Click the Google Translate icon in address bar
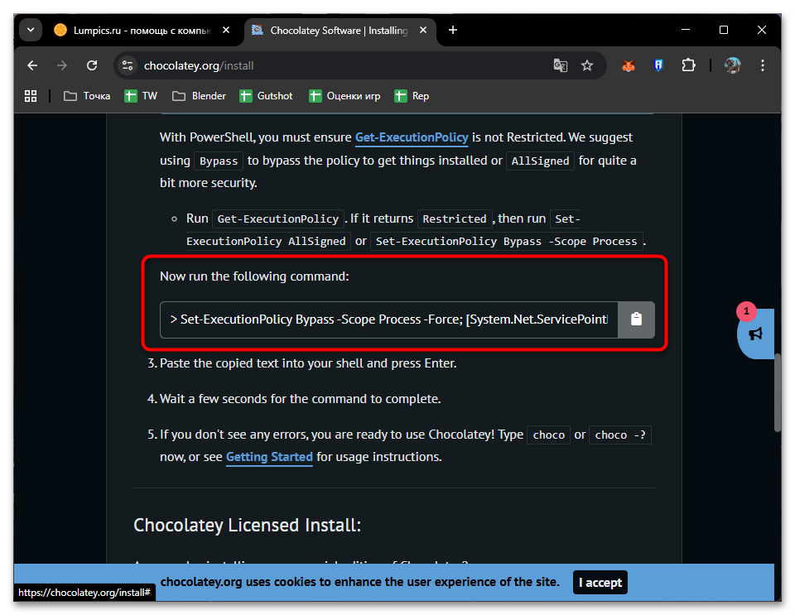The image size is (795, 615). 561,65
